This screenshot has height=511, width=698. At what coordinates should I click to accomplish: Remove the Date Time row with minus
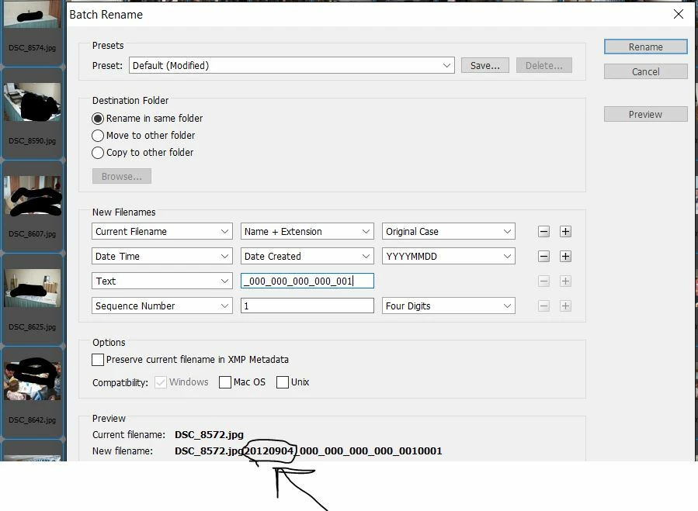(543, 256)
